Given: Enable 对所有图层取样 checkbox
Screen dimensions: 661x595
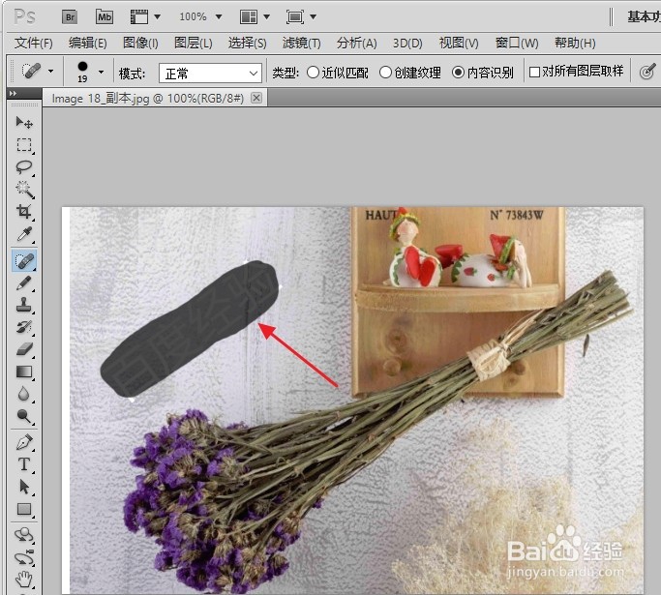Looking at the screenshot, I should [x=576, y=72].
